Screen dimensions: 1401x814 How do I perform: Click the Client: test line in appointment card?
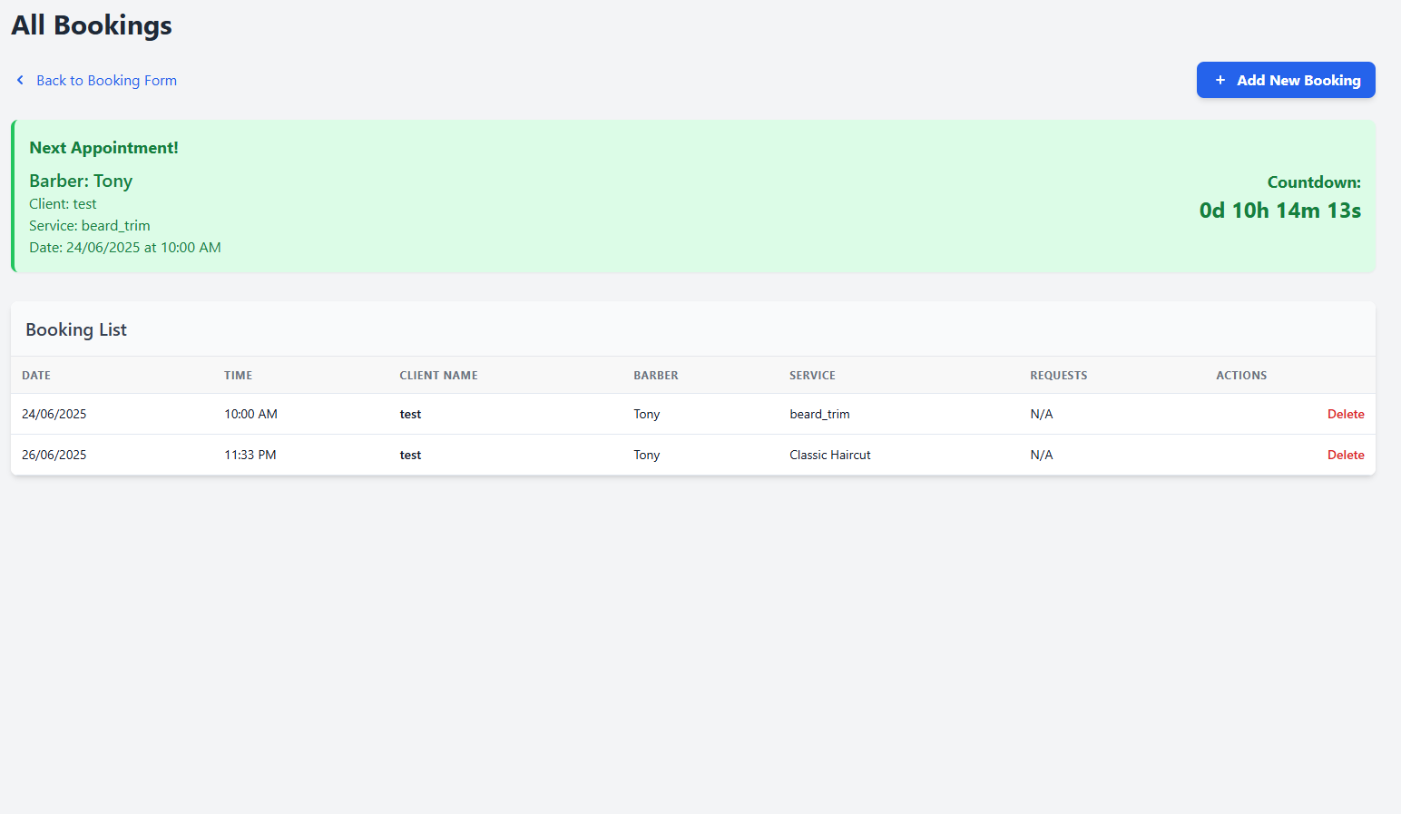point(63,204)
